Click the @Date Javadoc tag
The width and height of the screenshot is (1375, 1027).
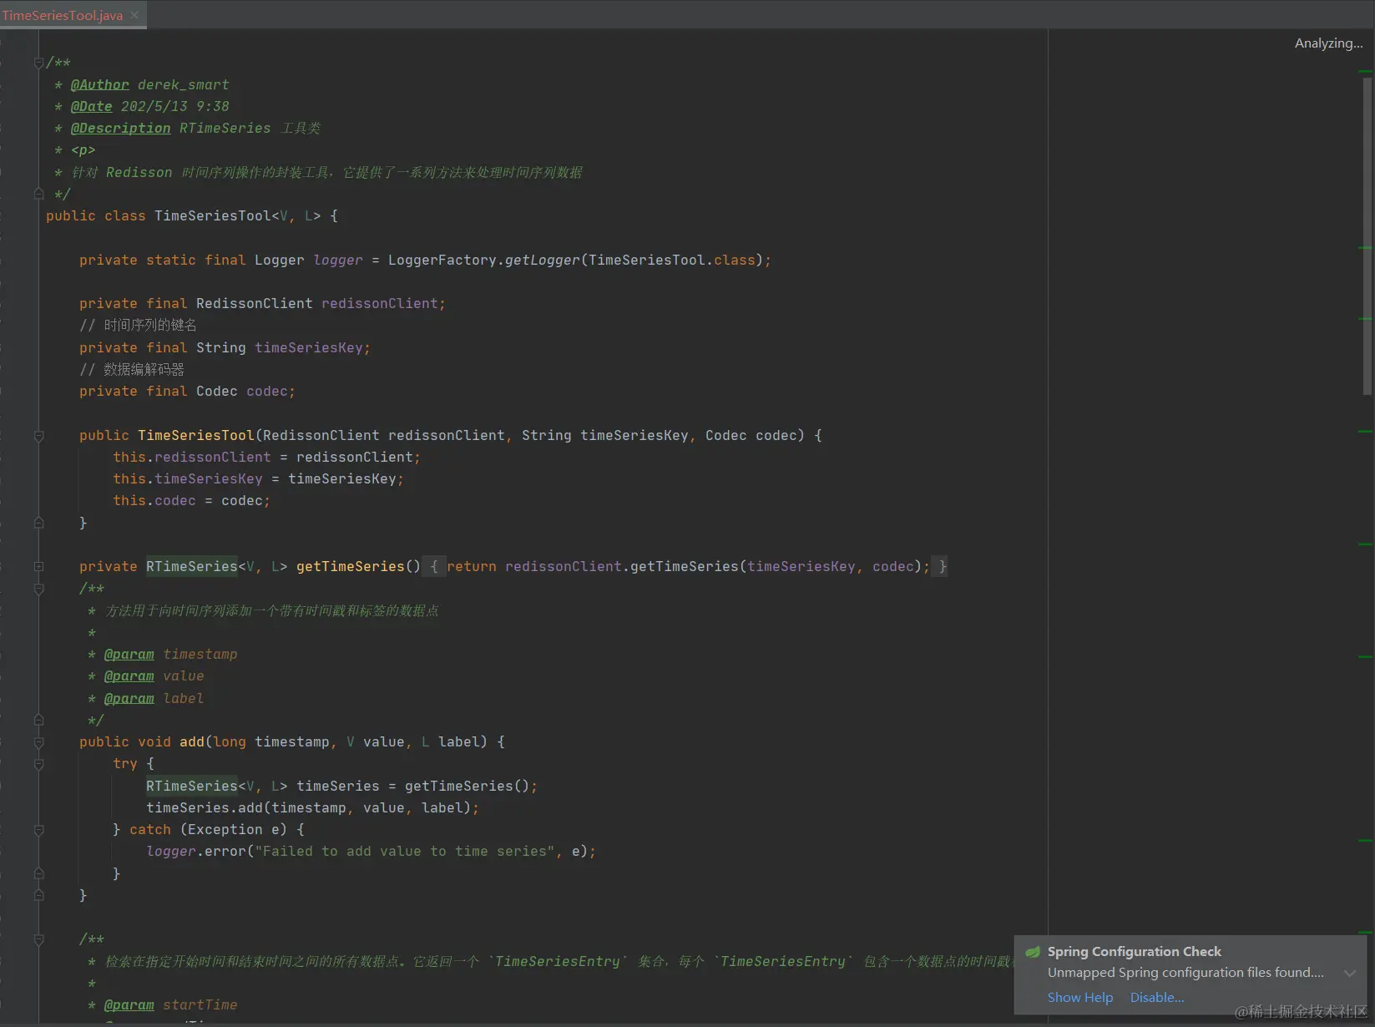tap(92, 107)
